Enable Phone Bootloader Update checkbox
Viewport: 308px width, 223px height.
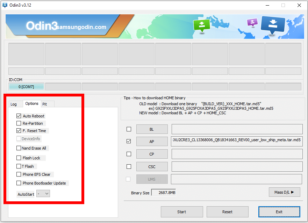(19, 183)
